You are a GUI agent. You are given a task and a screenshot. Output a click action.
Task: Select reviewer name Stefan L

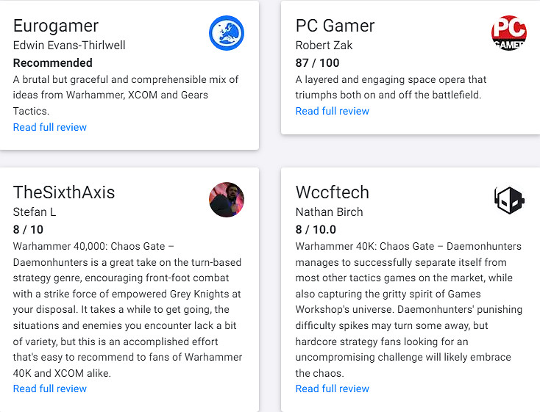[35, 212]
